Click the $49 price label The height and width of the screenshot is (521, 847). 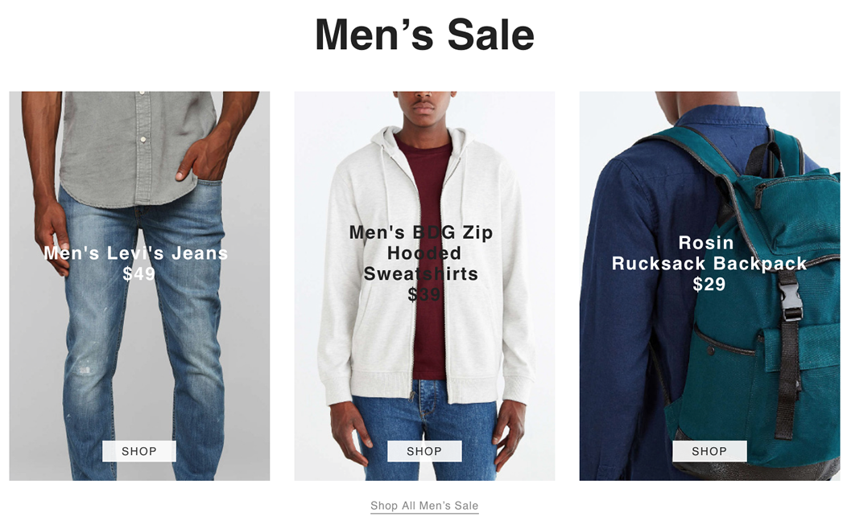click(x=138, y=273)
